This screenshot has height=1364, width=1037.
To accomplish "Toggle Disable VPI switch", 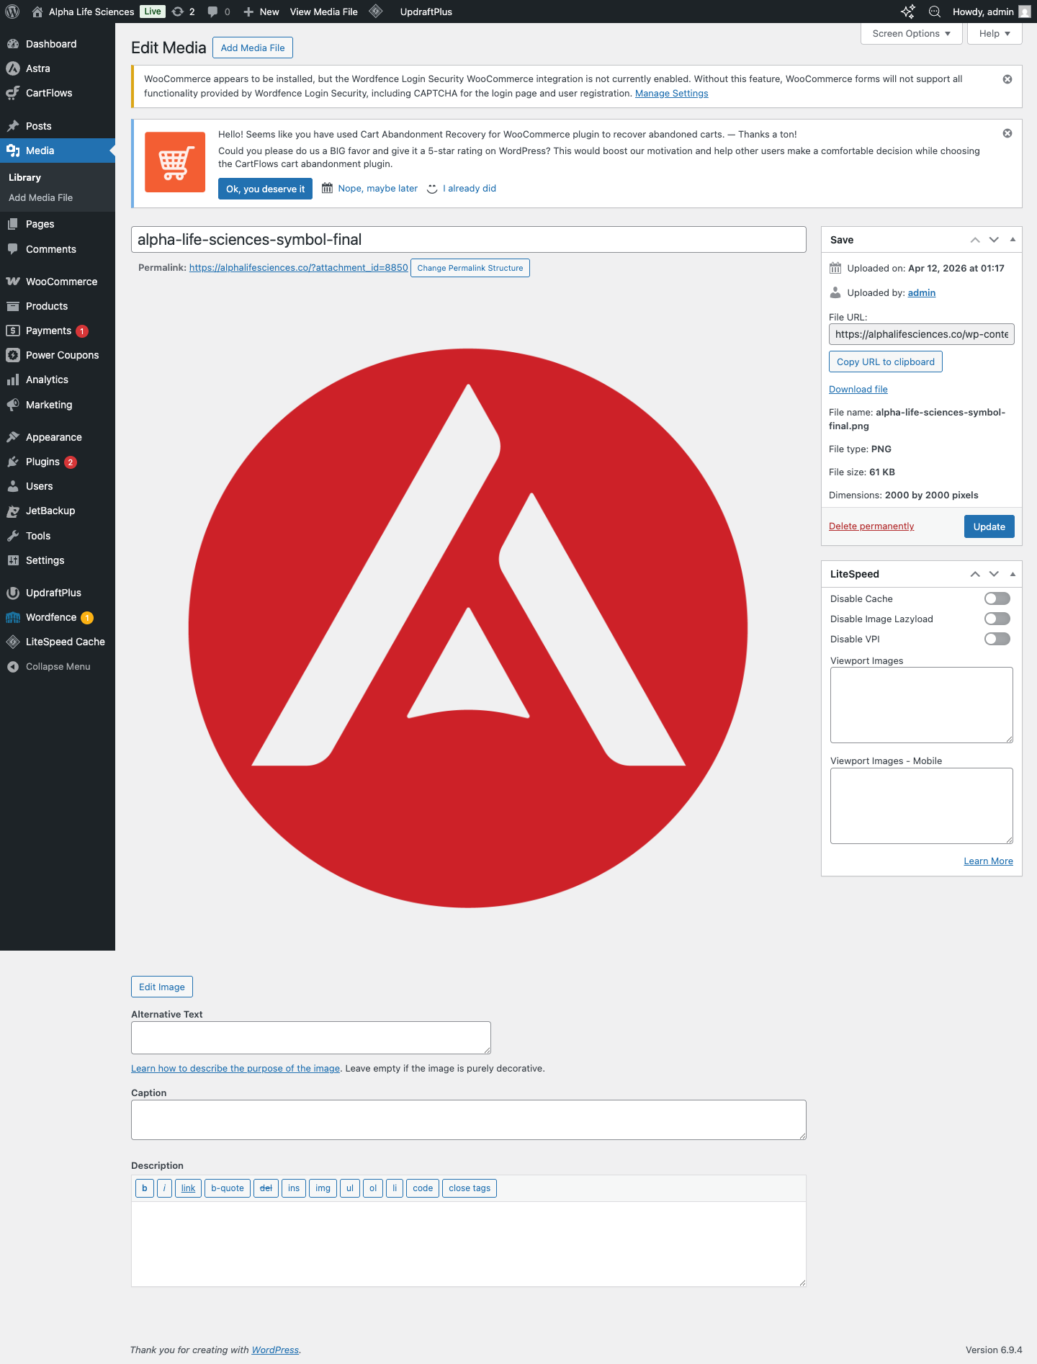I will click(x=997, y=639).
